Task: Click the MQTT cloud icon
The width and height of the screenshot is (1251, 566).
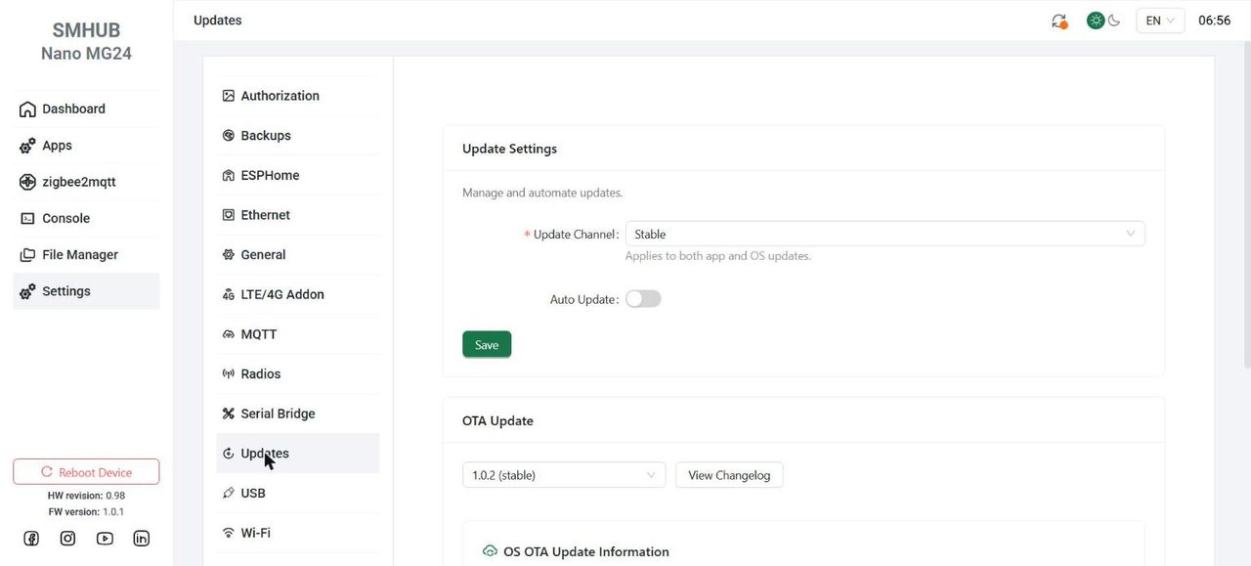Action: click(229, 334)
